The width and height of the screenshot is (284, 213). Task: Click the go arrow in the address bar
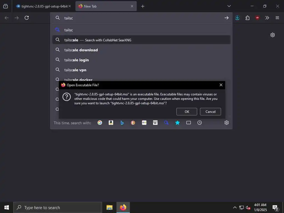(226, 18)
